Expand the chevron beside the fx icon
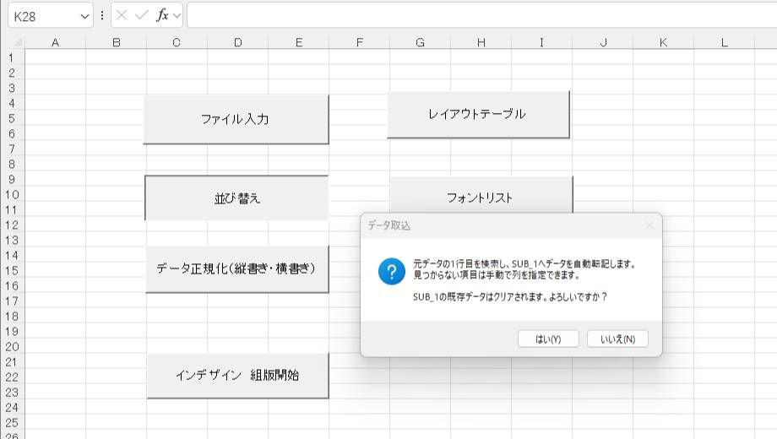This screenshot has height=439, width=777. tap(177, 15)
